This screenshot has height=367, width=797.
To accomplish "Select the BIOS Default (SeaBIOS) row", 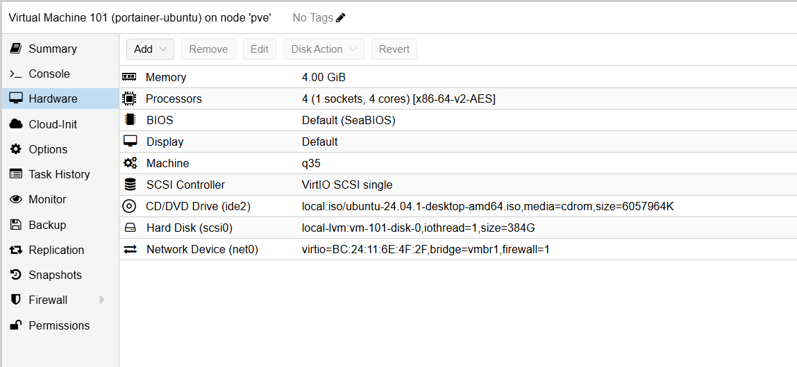I will click(348, 120).
